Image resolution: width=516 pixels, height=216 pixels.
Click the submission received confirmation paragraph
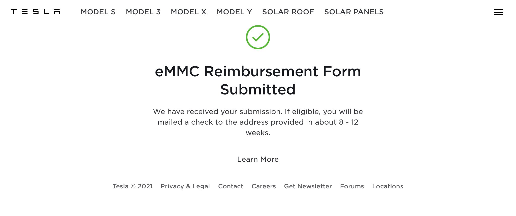pyautogui.click(x=258, y=122)
